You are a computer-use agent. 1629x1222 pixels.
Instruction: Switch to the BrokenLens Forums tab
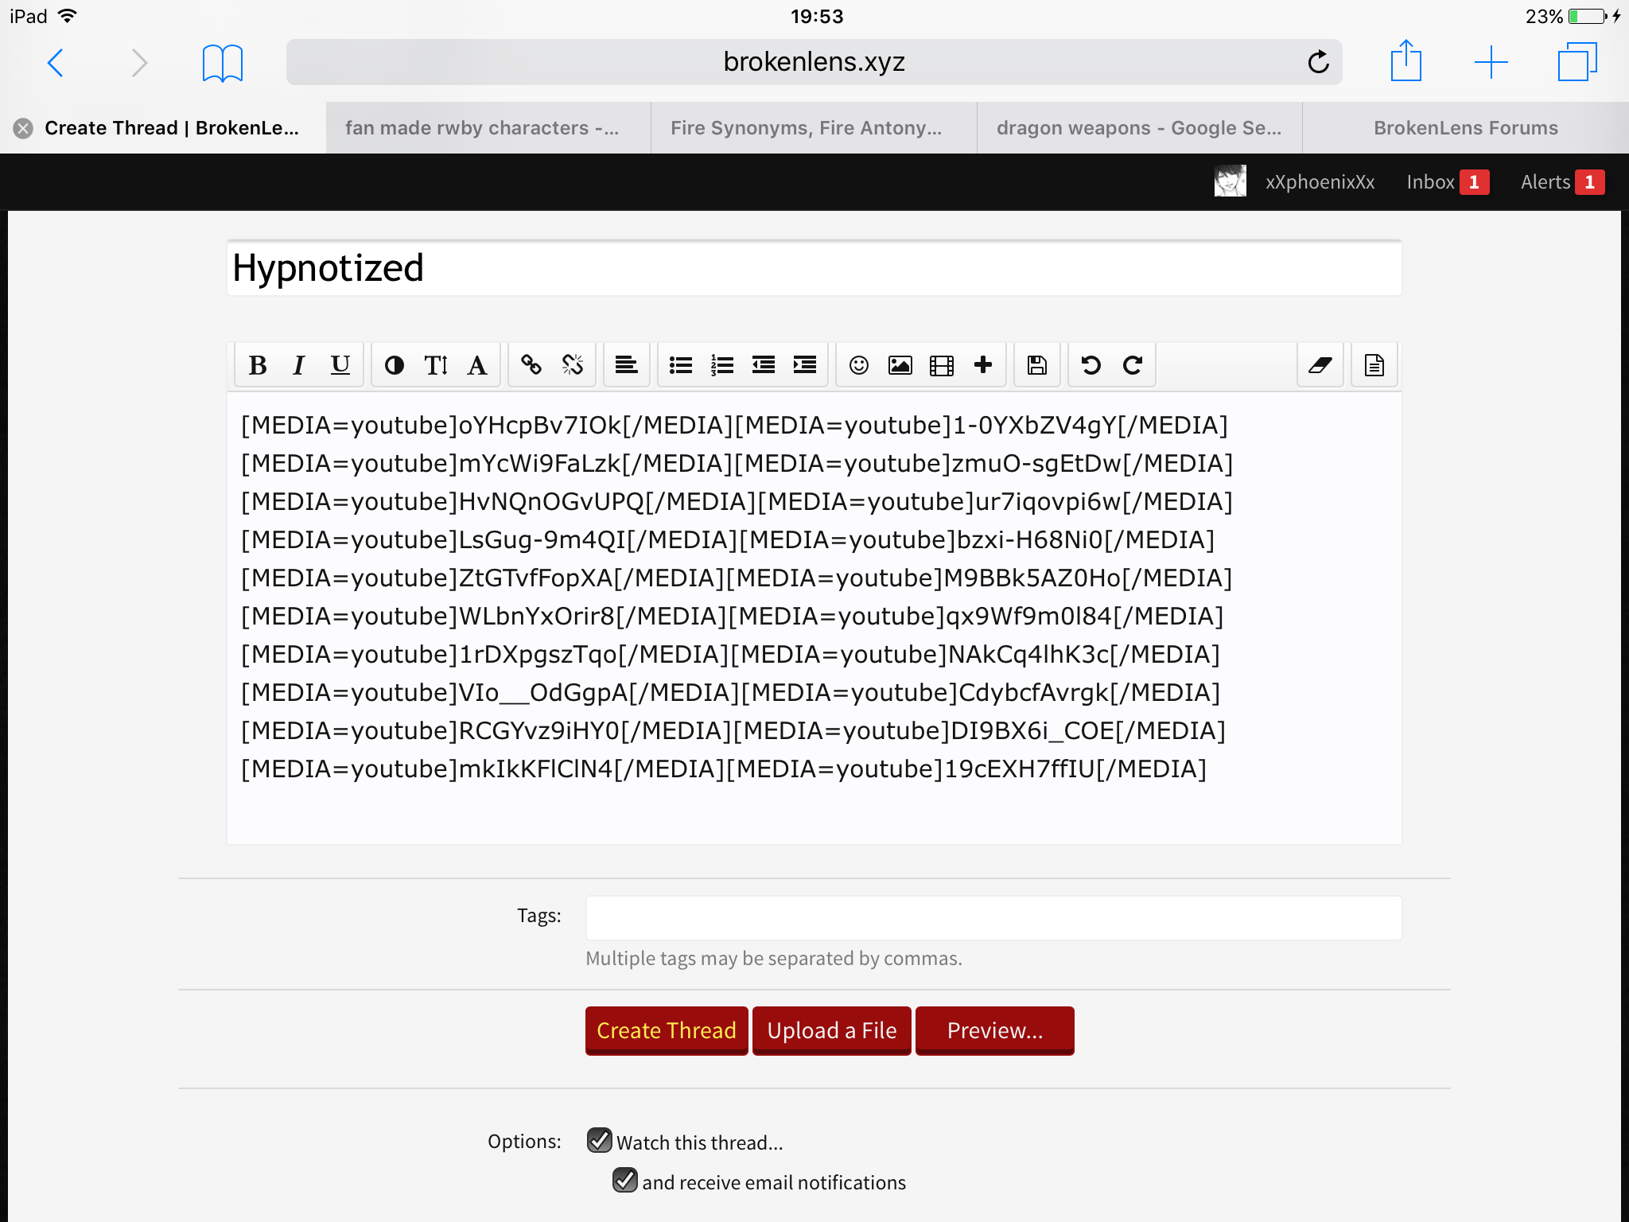pyautogui.click(x=1465, y=128)
